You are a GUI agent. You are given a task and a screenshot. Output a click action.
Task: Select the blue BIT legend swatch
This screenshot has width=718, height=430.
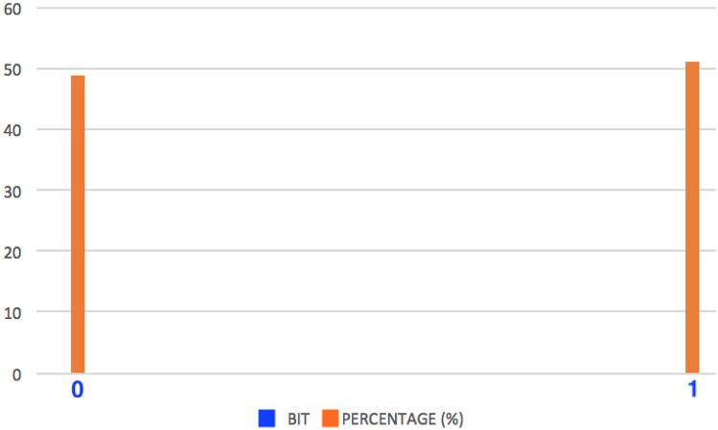pos(266,419)
